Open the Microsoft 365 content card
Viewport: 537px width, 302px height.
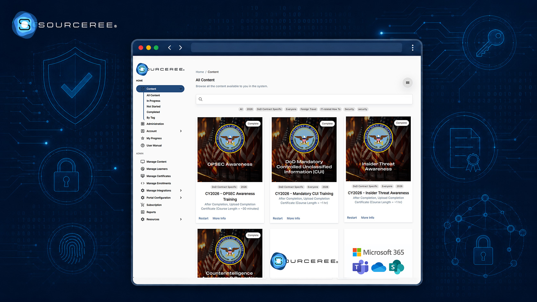click(x=378, y=253)
